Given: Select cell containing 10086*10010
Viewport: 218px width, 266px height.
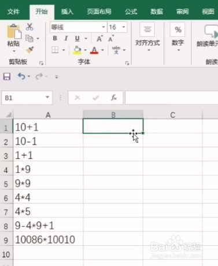Looking at the screenshot, I should point(48,239).
